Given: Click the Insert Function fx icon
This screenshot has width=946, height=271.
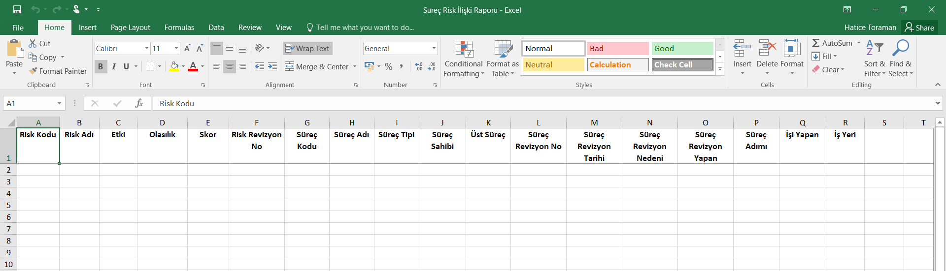Looking at the screenshot, I should (x=139, y=103).
